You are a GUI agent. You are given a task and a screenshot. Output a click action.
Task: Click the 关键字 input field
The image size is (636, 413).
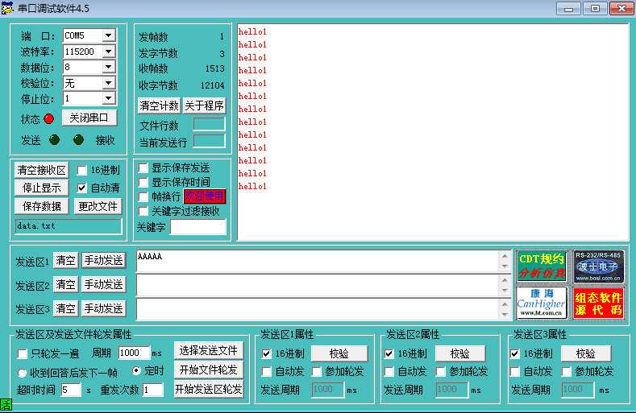pos(198,227)
